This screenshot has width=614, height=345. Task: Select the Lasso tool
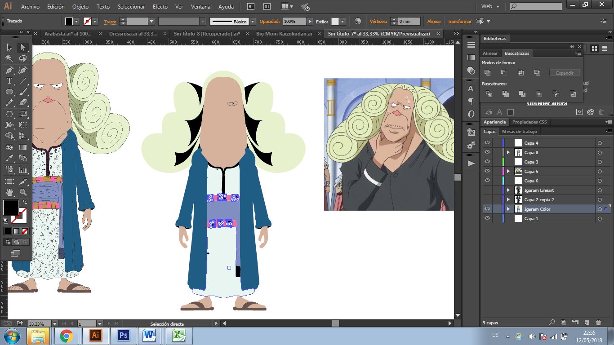(x=23, y=59)
